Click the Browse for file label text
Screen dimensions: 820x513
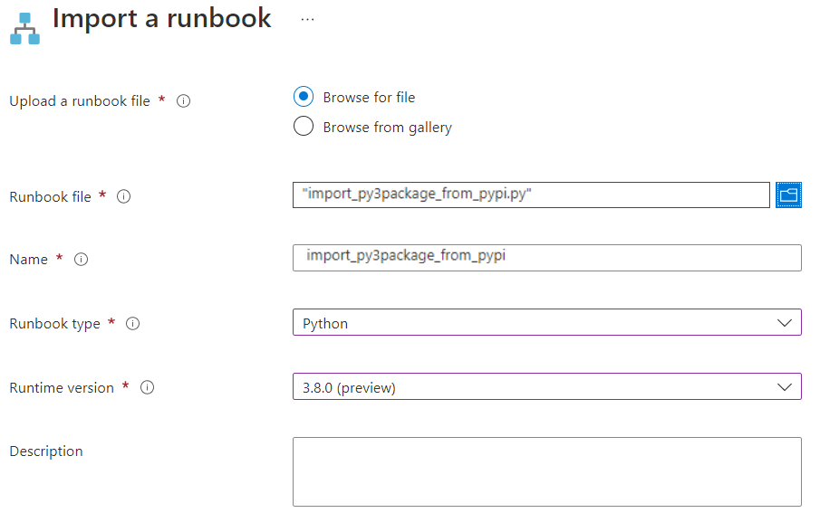(369, 98)
